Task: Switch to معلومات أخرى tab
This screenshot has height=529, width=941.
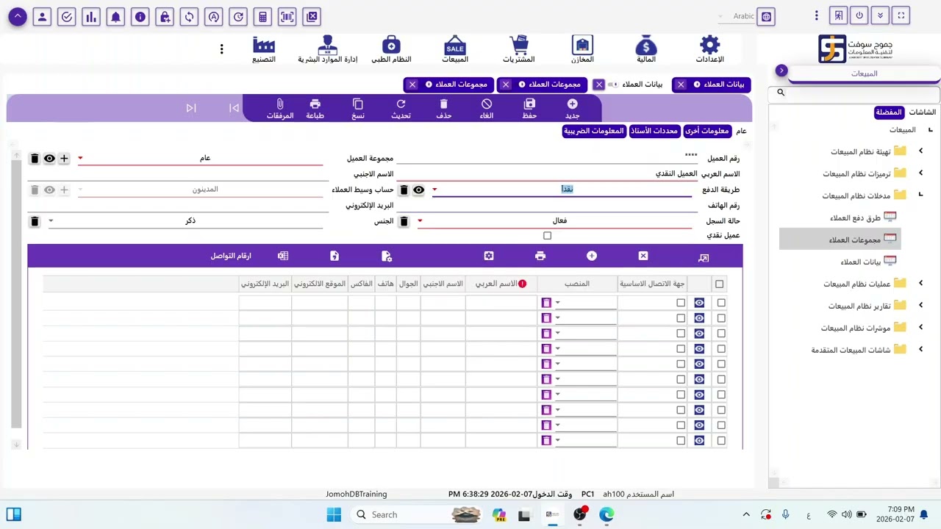Action: pos(706,131)
